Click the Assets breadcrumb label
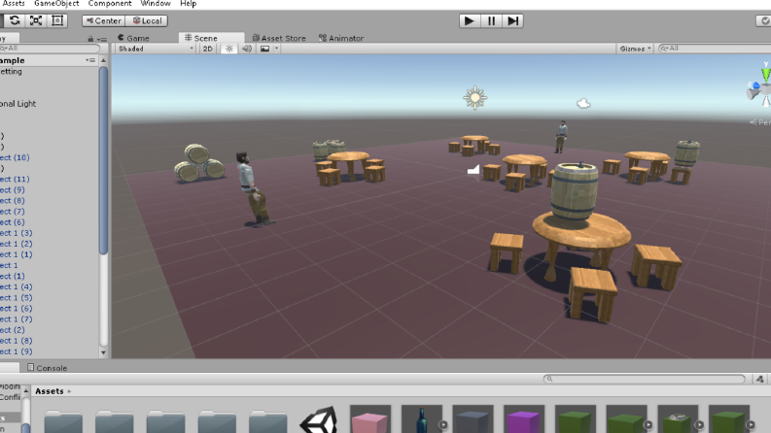The height and width of the screenshot is (433, 771). (50, 391)
